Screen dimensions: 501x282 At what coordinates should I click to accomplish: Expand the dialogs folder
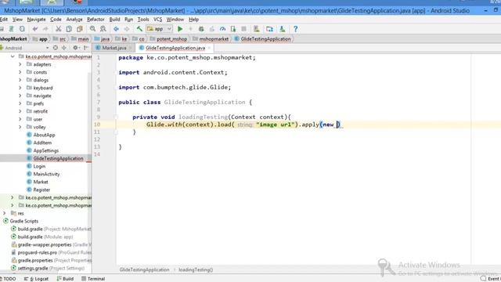20,80
